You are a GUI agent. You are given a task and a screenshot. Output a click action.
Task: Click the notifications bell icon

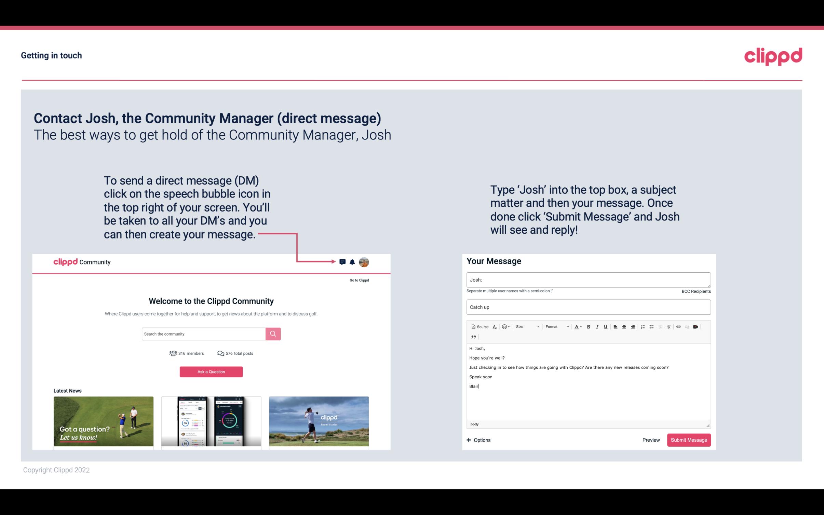click(354, 262)
